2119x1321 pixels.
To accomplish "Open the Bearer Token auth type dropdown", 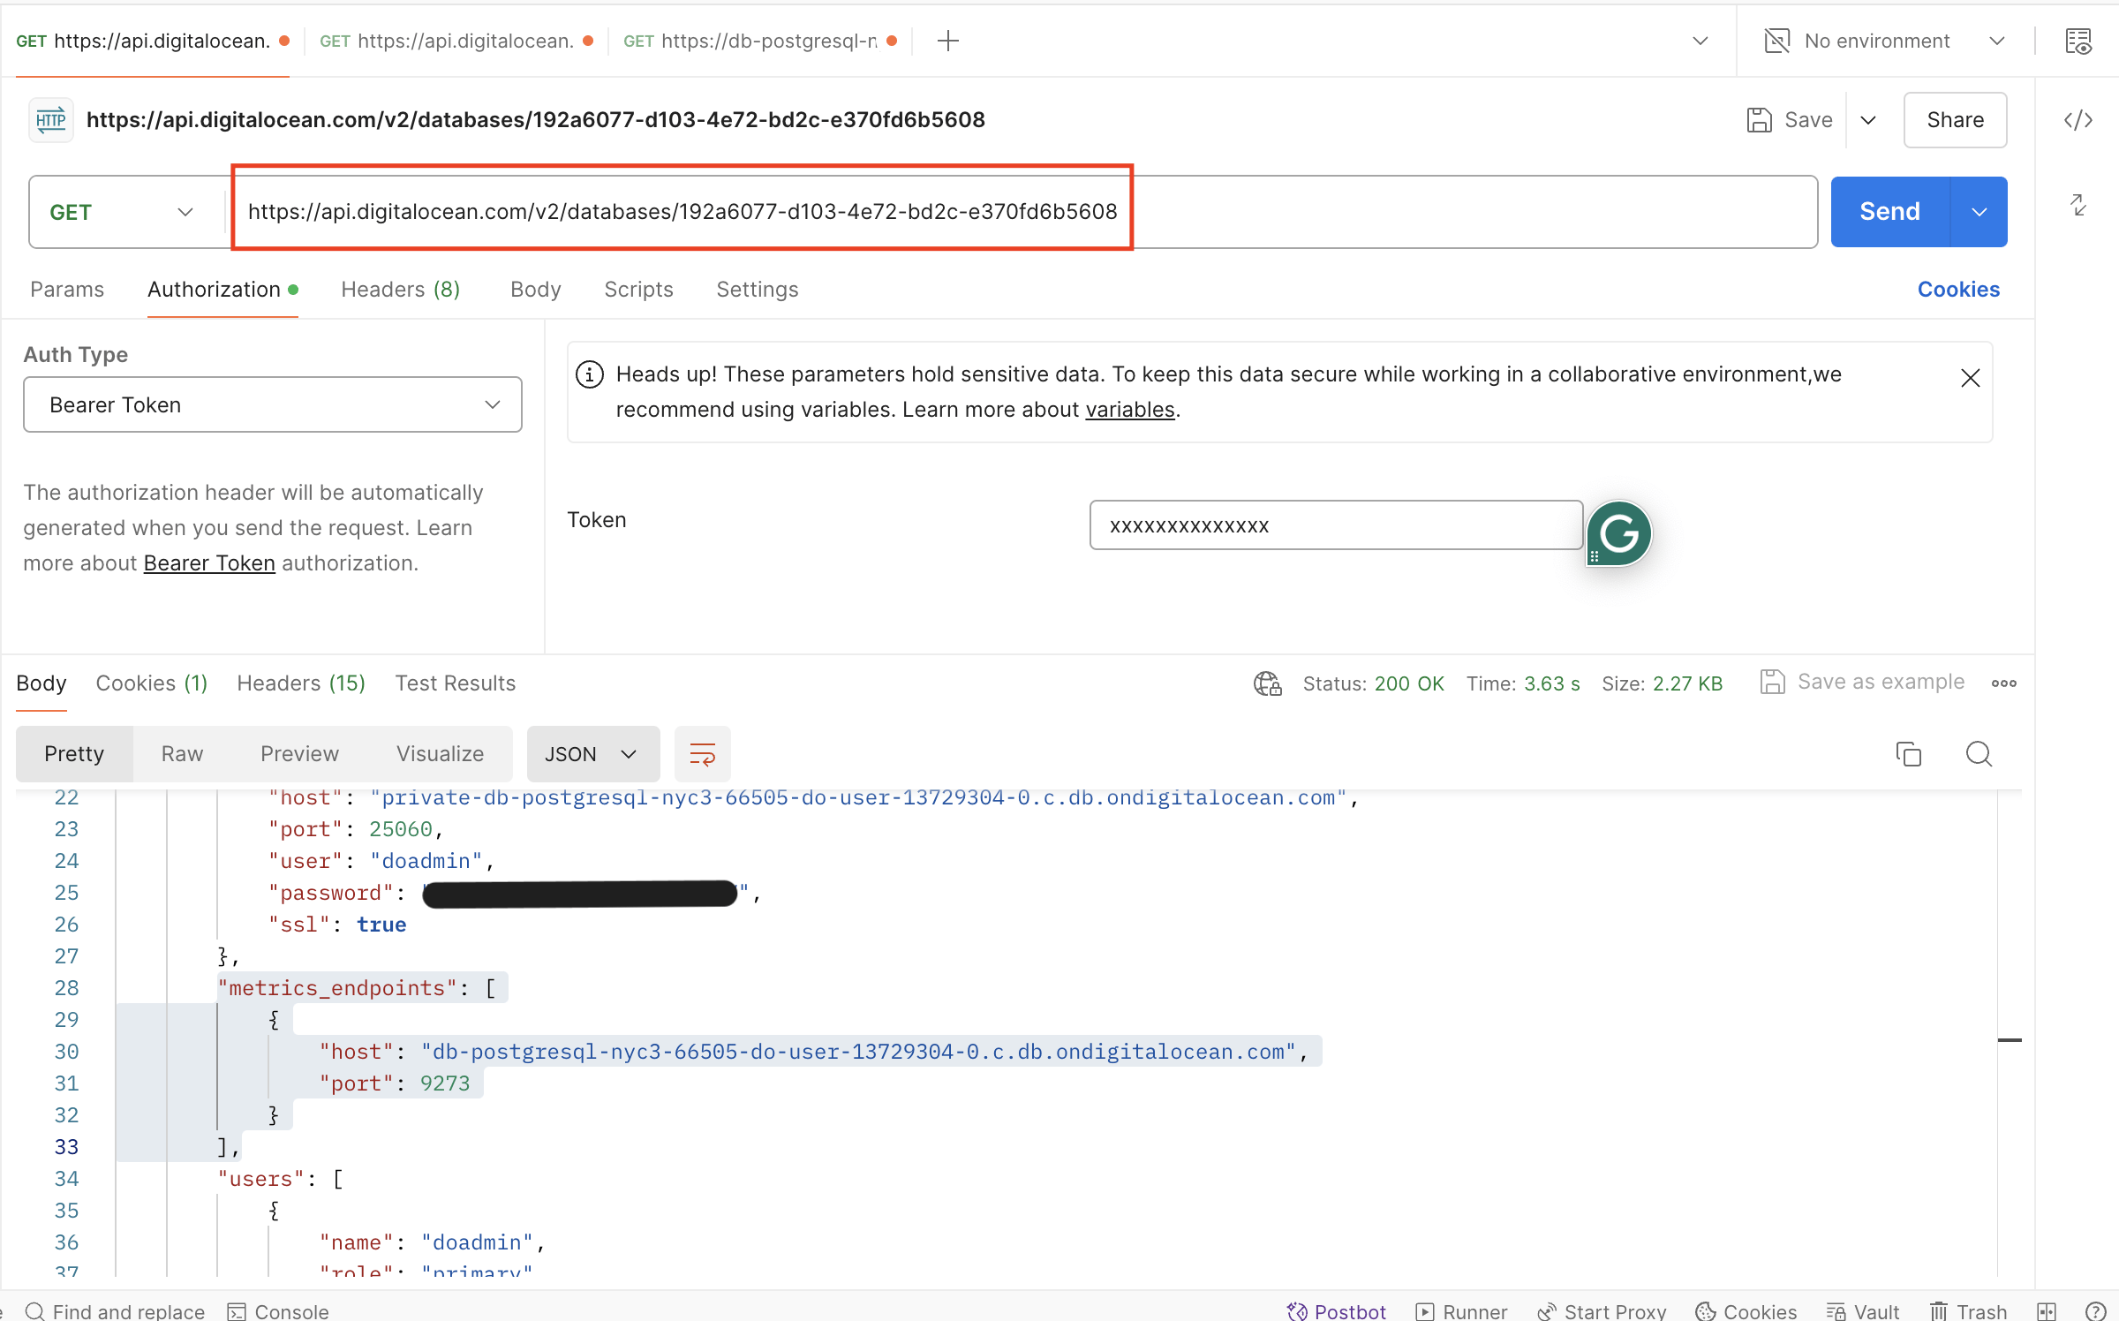I will (x=273, y=404).
